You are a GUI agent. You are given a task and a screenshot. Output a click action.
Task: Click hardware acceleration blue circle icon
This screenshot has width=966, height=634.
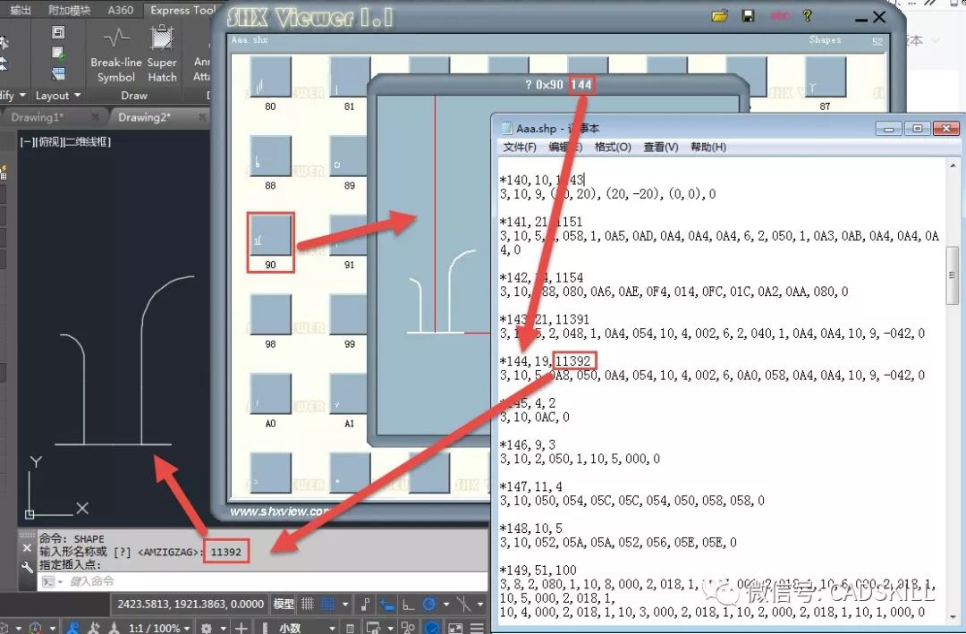(432, 628)
